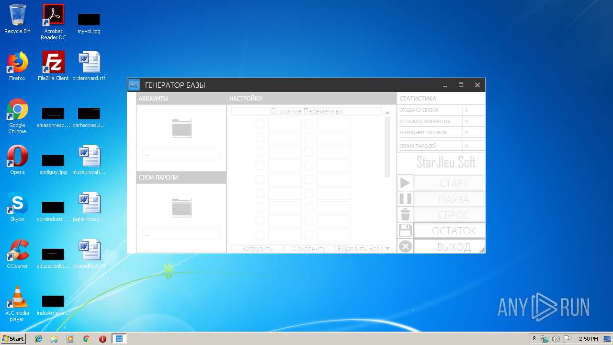Select the museumyah document on desktop
The image size is (613, 345).
[x=89, y=160]
